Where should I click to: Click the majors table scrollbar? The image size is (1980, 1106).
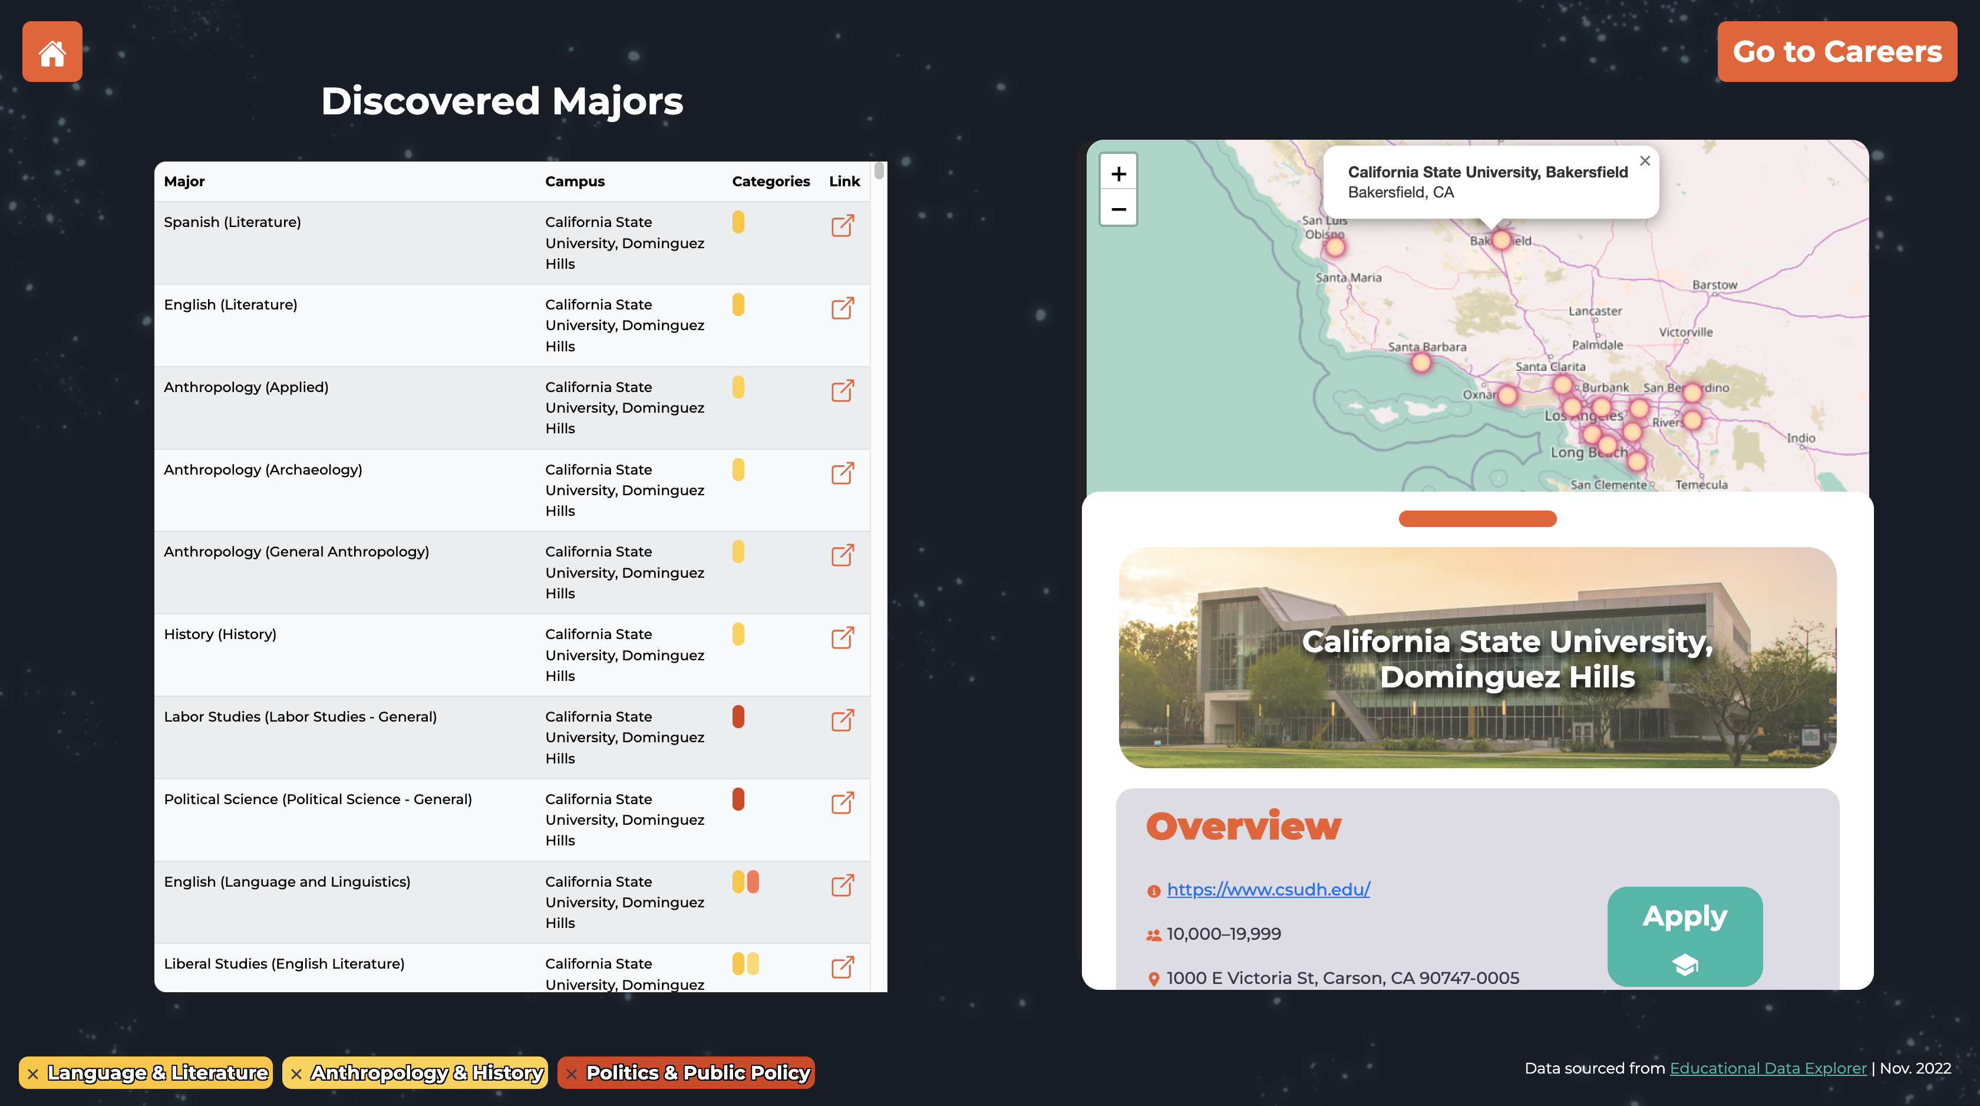click(x=879, y=171)
